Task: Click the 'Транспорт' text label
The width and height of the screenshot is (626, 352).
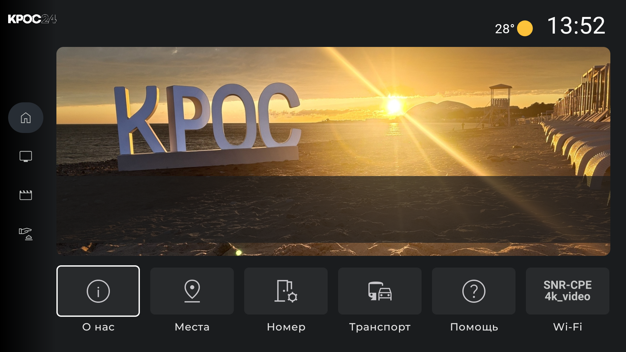Action: point(380,327)
